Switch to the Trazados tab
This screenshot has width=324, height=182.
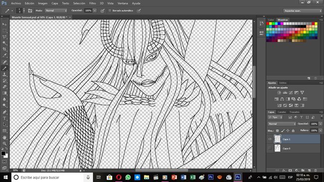(x=295, y=112)
